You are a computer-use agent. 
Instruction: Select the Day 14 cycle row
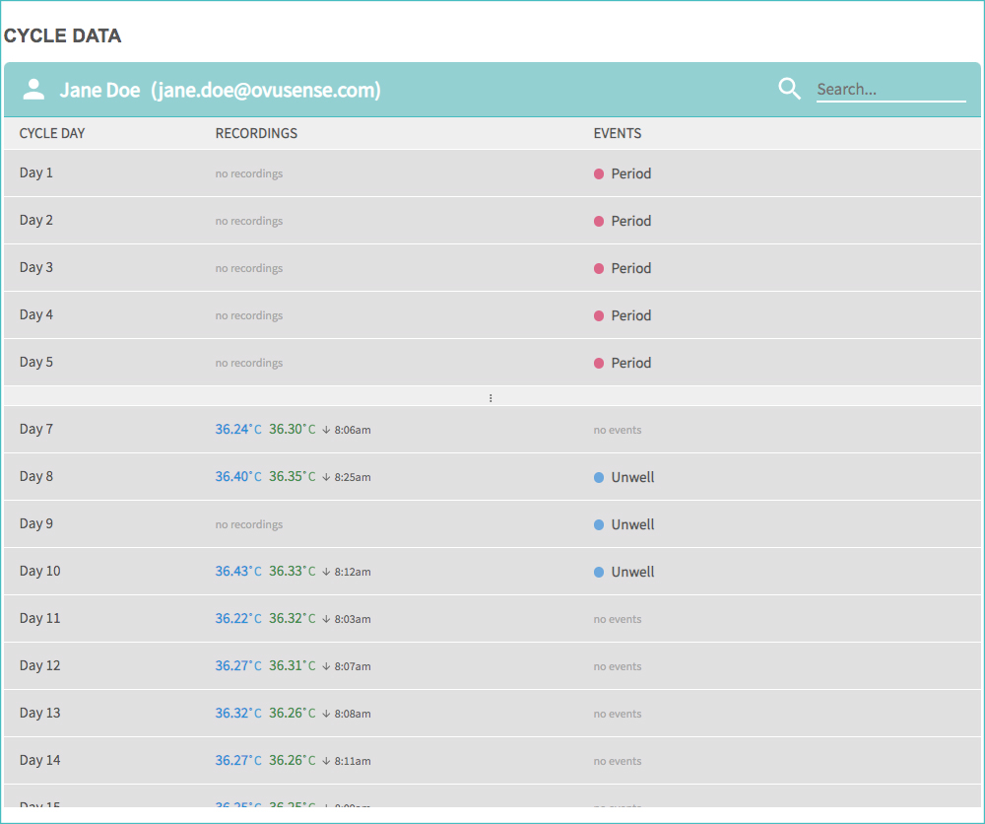(492, 761)
